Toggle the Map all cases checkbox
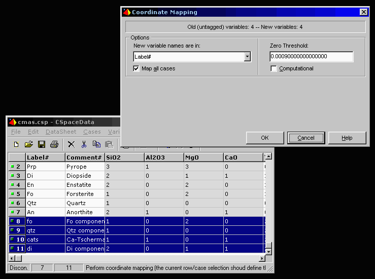The height and width of the screenshot is (279, 375). point(136,68)
